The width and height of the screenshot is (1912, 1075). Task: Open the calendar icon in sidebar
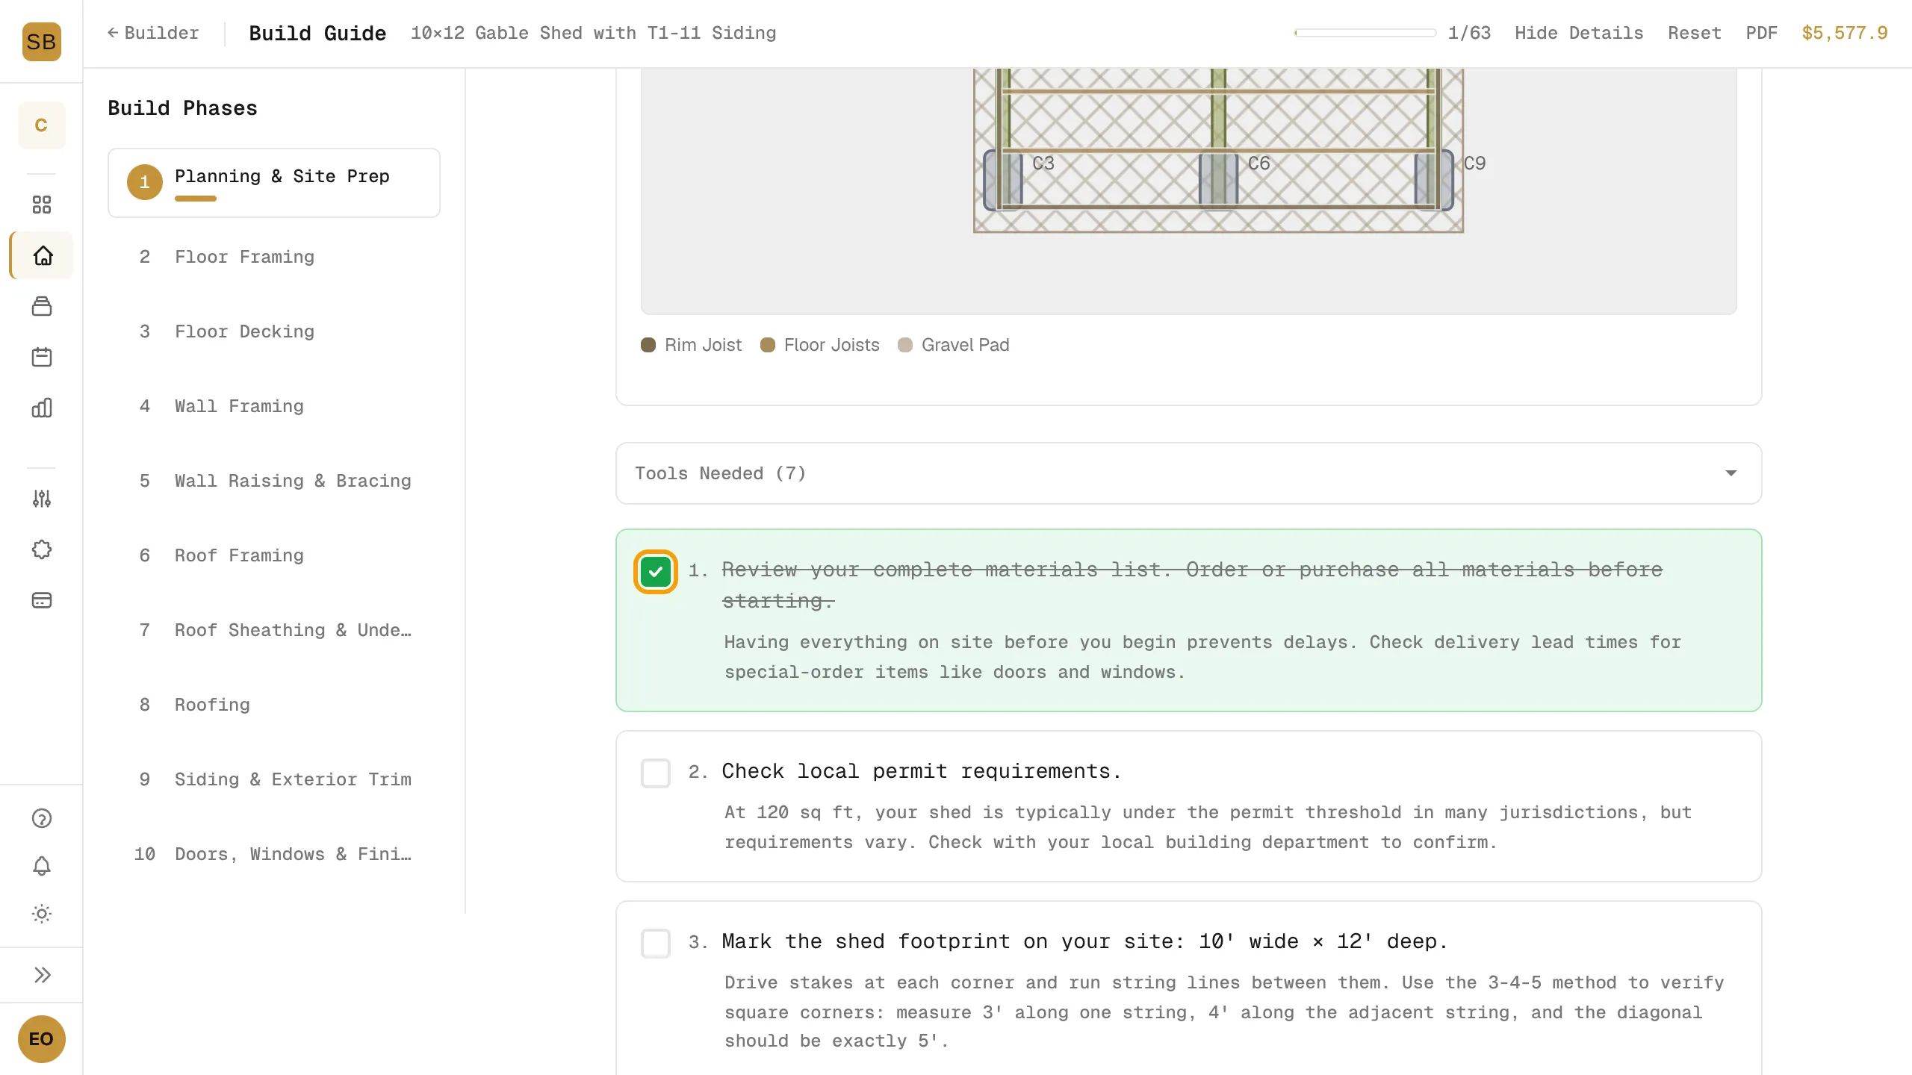(42, 357)
